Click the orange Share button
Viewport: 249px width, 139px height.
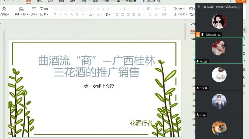pyautogui.click(x=242, y=1)
